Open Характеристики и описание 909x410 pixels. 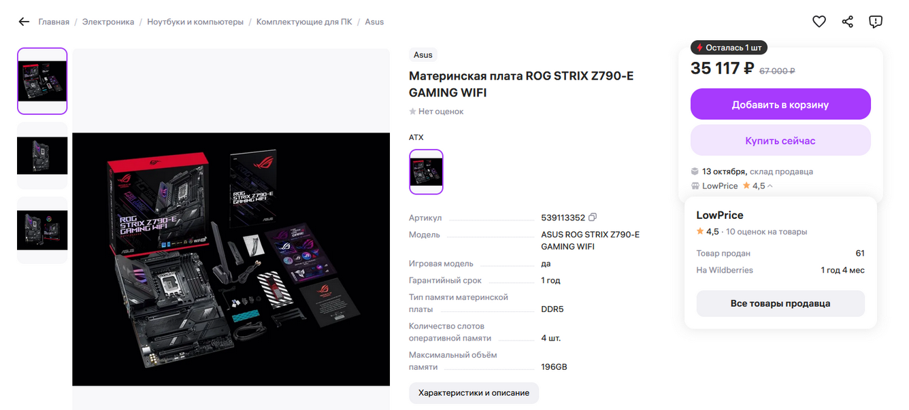(474, 393)
